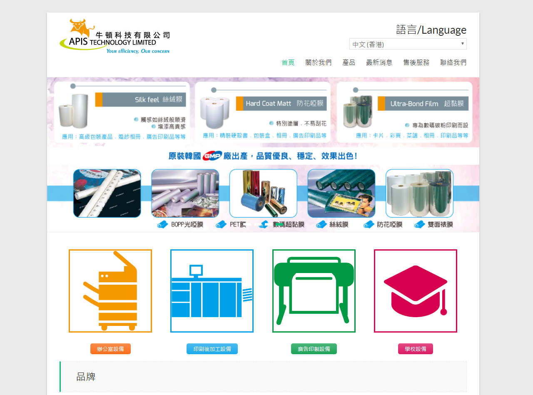Open the 聯絡我們 menu item
Viewport: 533px width, 395px height.
coord(453,62)
